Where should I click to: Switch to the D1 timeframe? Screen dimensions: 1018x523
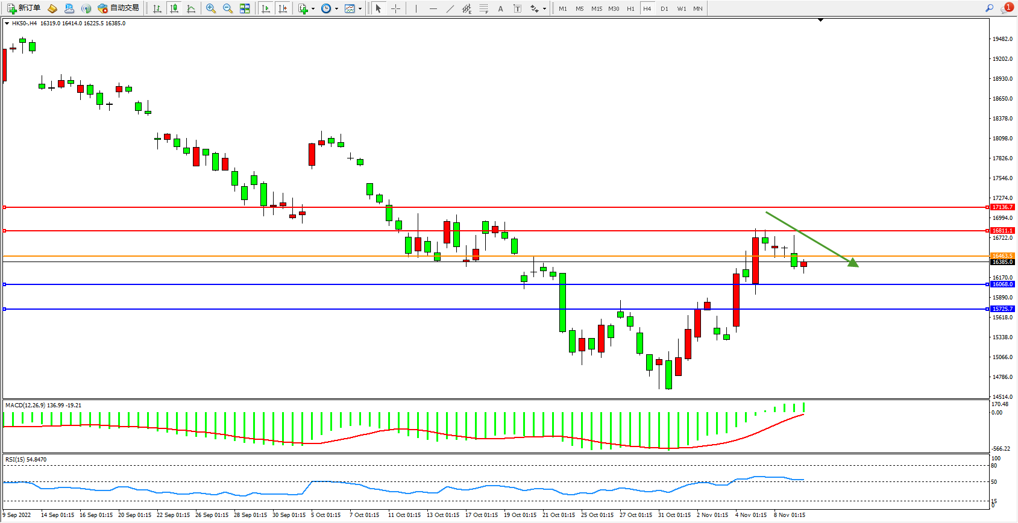[x=664, y=8]
